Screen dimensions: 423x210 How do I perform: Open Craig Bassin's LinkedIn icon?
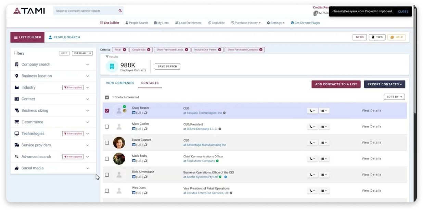[x=134, y=113]
